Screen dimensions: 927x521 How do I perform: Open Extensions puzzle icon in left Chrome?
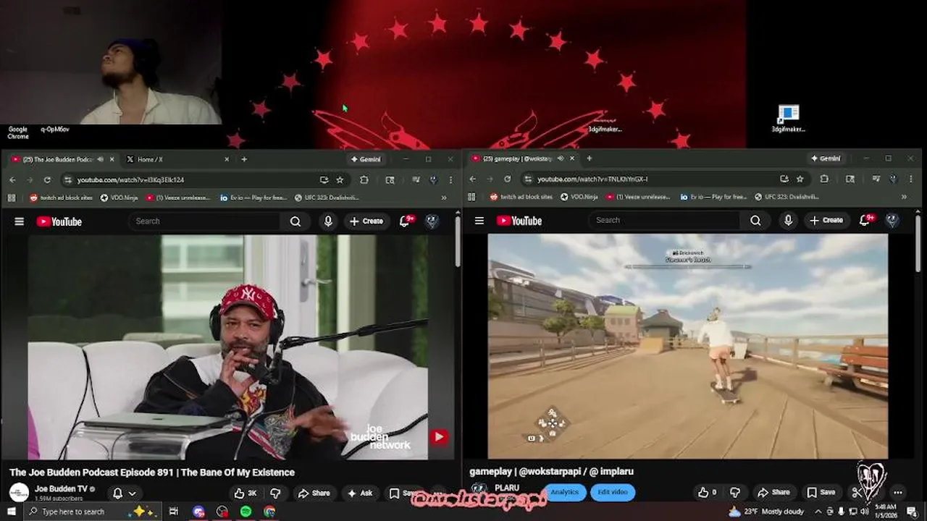point(364,180)
